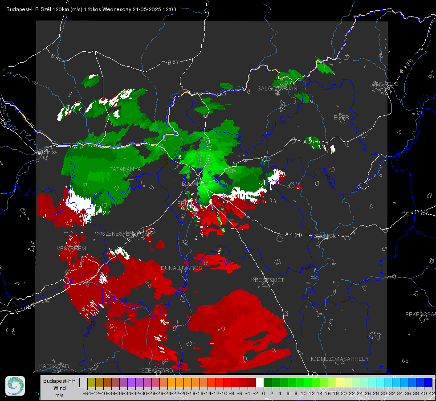Select the light gray first legend swatch
Screen dimensions: 436x401
[x=83, y=383]
